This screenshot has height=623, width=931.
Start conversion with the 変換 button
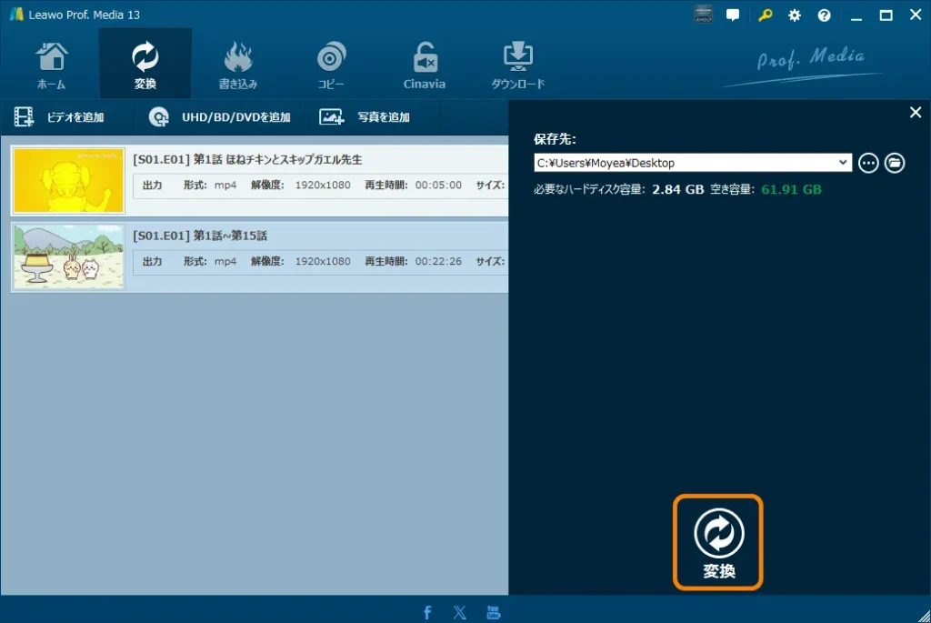point(717,541)
